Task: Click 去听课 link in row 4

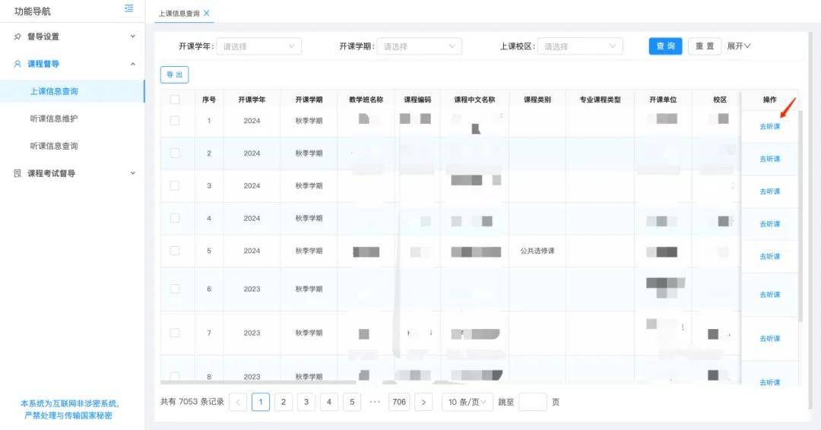Action: click(769, 224)
